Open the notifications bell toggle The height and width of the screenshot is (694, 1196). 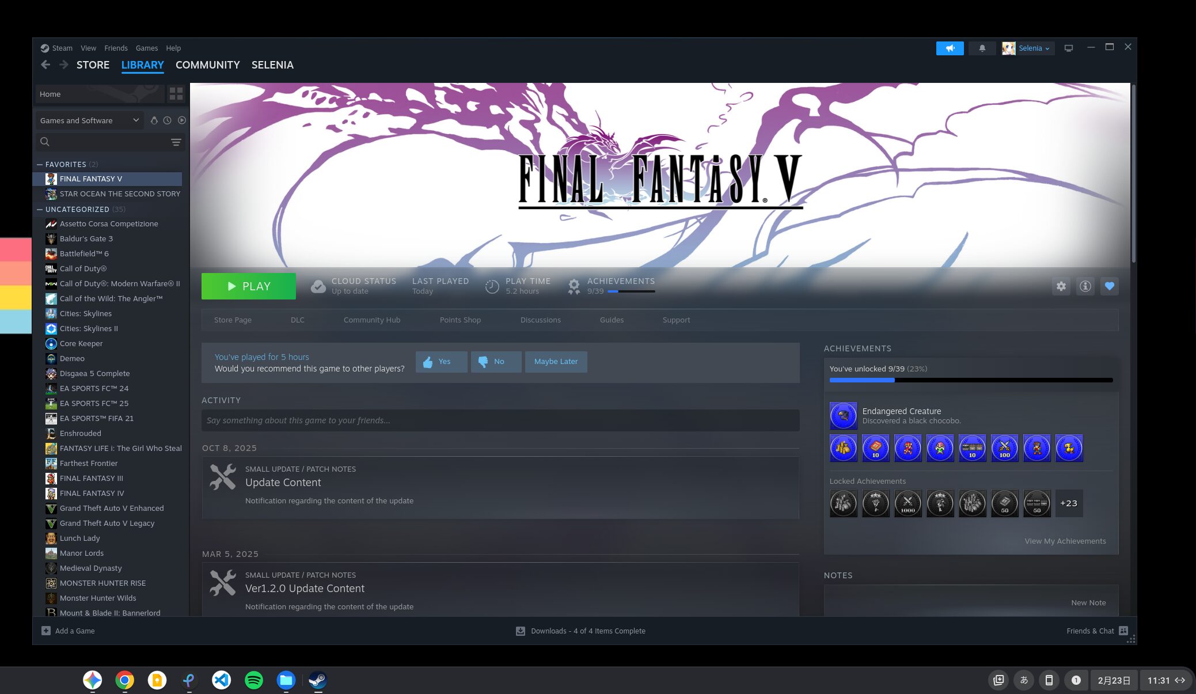pyautogui.click(x=981, y=48)
